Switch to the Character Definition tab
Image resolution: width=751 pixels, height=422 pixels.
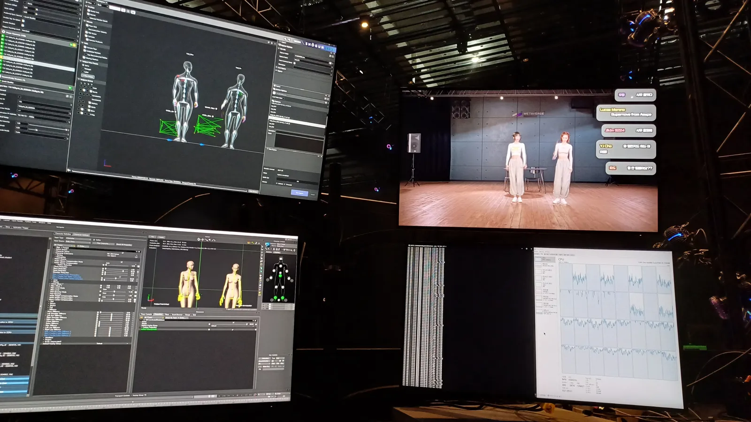click(x=63, y=234)
